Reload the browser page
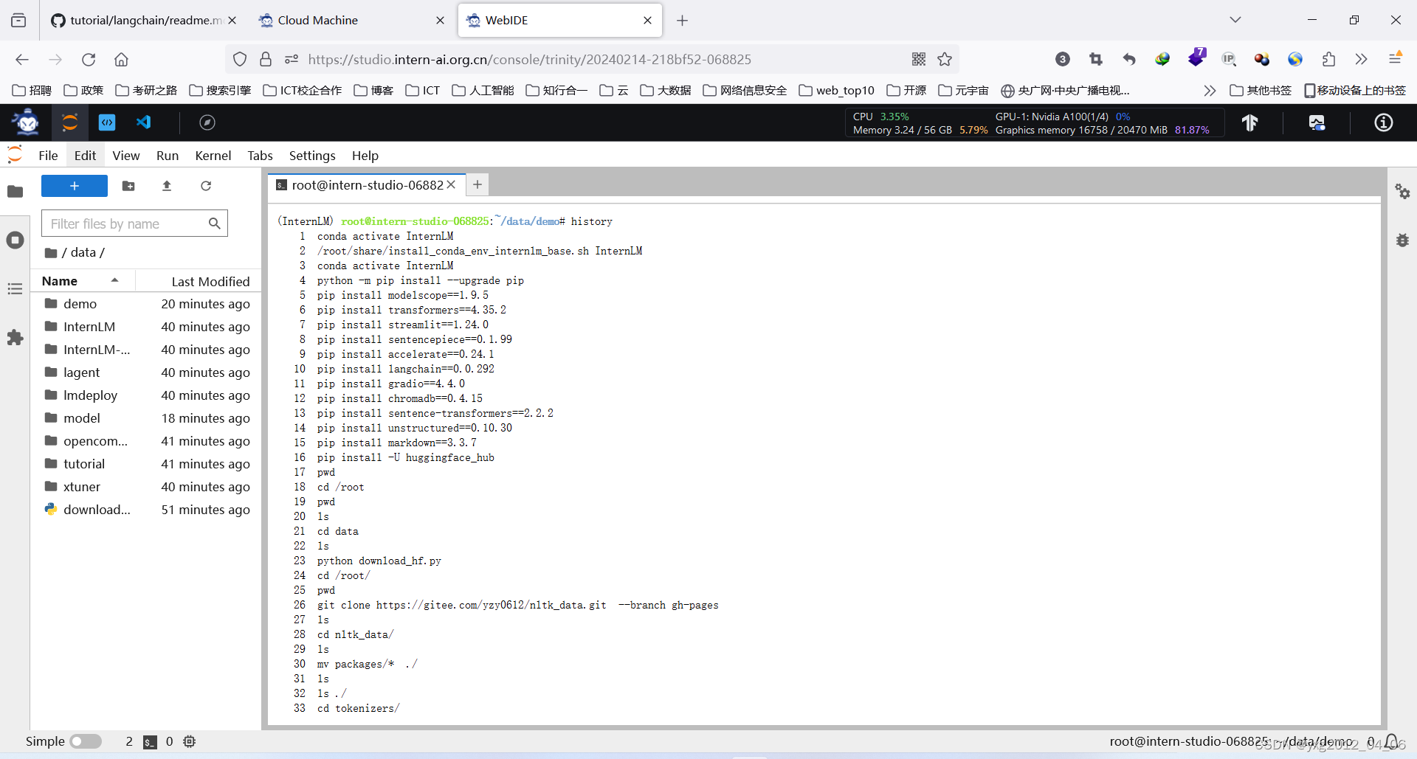This screenshot has height=759, width=1417. pyautogui.click(x=89, y=60)
